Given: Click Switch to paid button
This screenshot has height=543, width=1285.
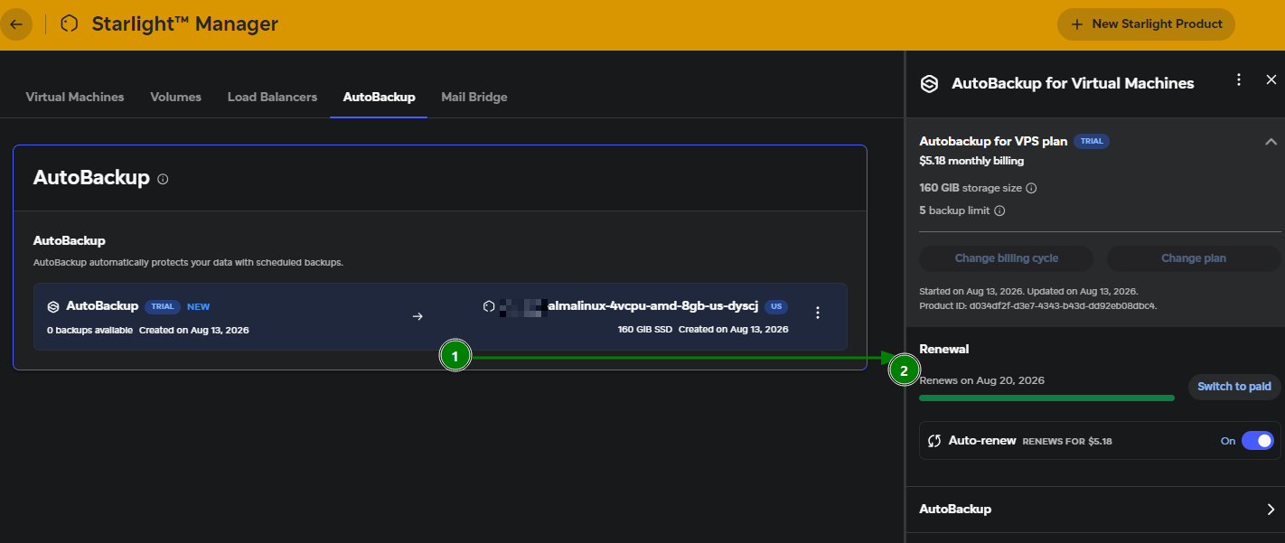Looking at the screenshot, I should tap(1233, 387).
